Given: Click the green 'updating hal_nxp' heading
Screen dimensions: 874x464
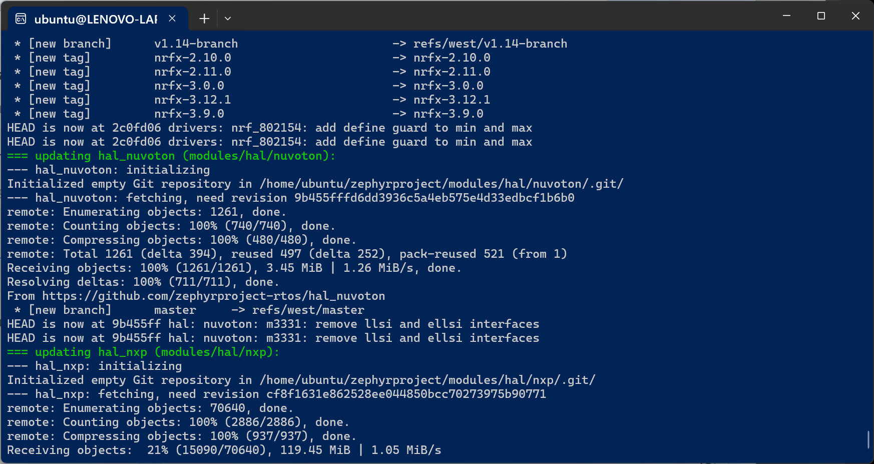Looking at the screenshot, I should pos(143,352).
